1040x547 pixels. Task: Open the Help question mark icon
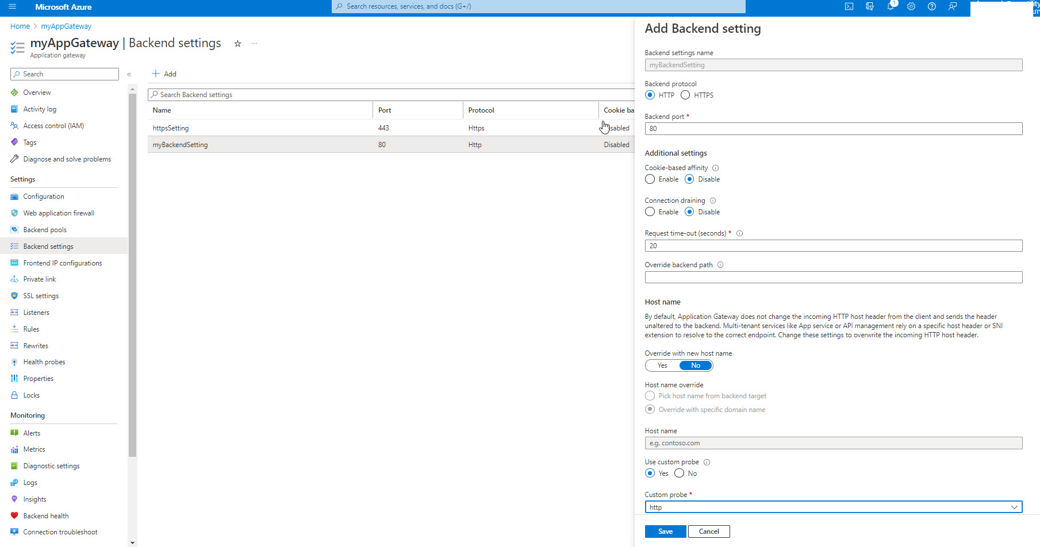click(932, 7)
